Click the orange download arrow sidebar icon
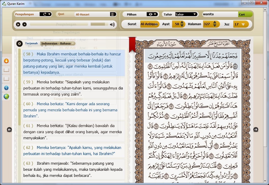This screenshot has height=185, width=269. click(6, 61)
